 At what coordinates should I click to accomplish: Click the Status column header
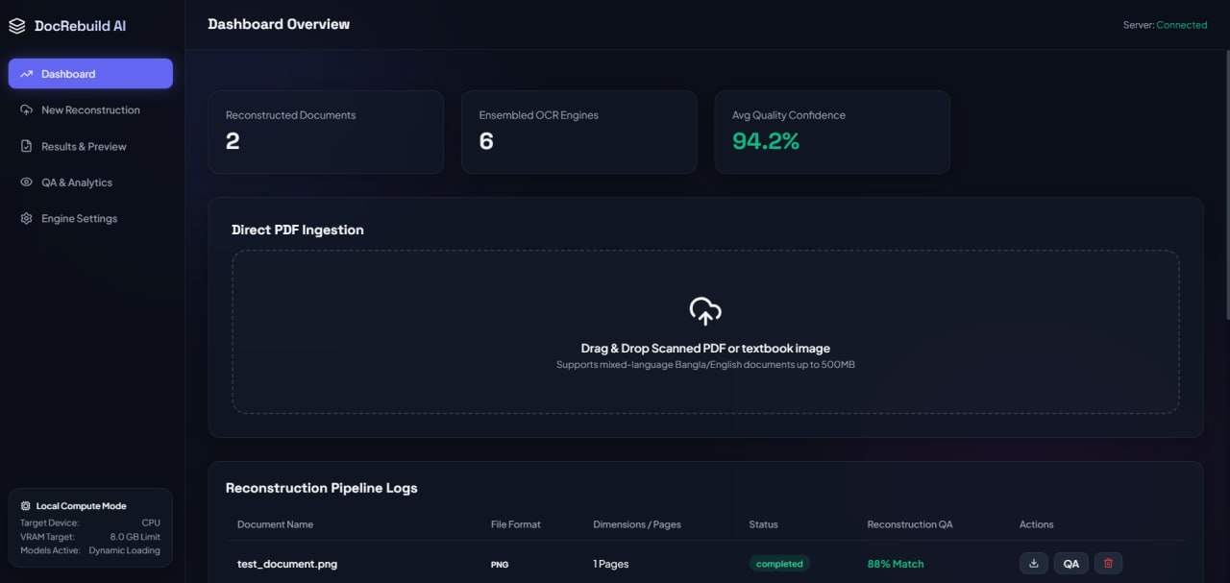(764, 524)
